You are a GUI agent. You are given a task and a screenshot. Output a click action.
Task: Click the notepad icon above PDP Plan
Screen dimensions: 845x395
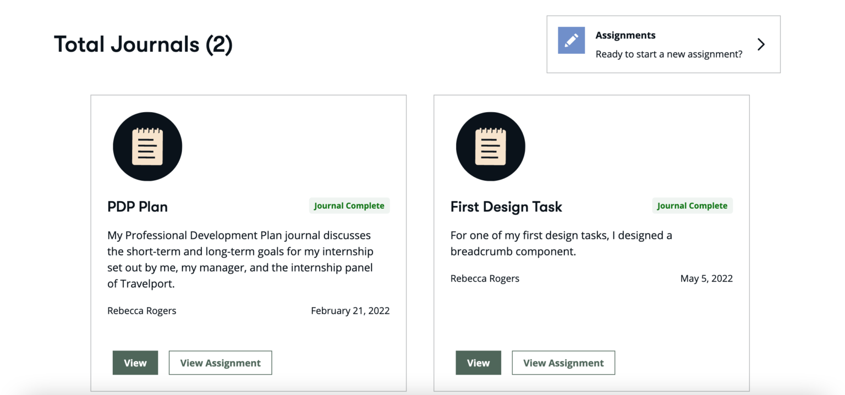[147, 147]
